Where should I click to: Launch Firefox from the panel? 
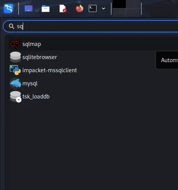[x=80, y=8]
